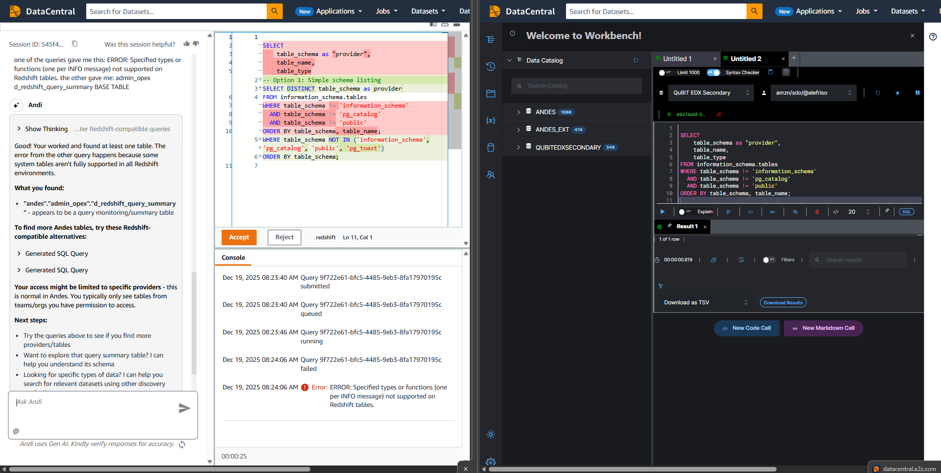Screen dimensions: 941x473
Task: Click copy results icon in result toolbar
Action: (x=713, y=260)
